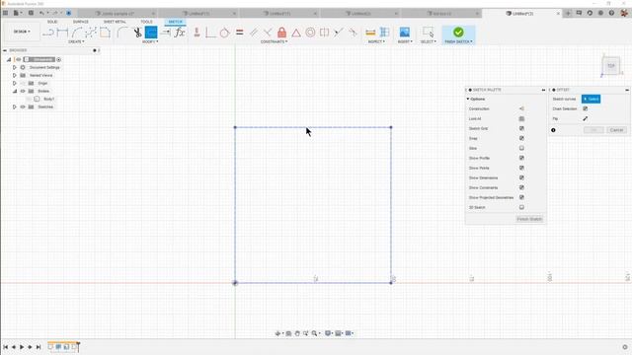Toggle the Snap checkbox
This screenshot has width=632, height=355.
[x=521, y=138]
